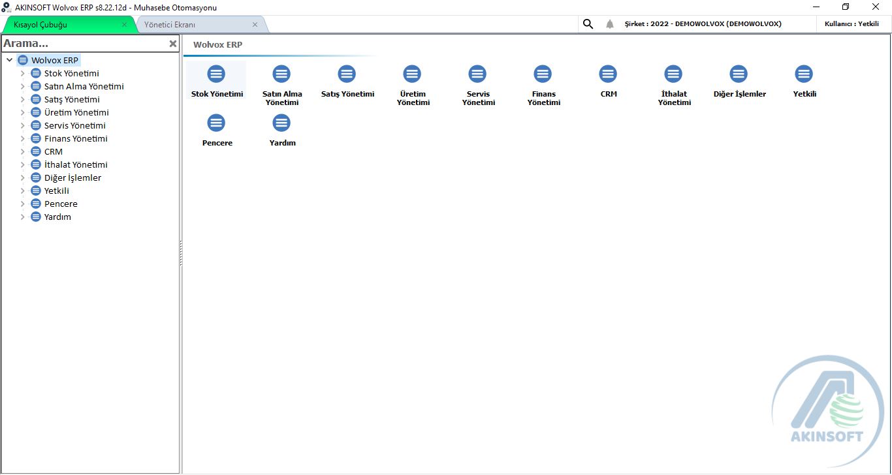
Task: Open Stok Yönetimi icon in main panel
Action: tap(216, 74)
